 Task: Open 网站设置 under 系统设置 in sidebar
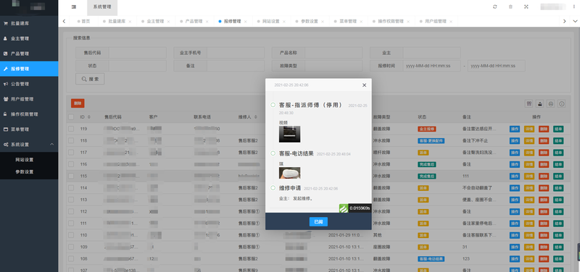click(29, 160)
